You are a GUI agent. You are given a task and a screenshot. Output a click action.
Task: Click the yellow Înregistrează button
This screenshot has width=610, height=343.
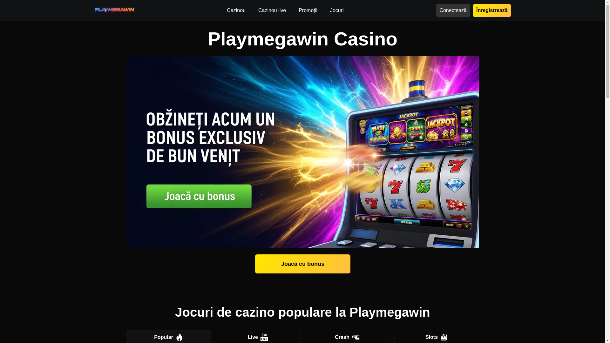[x=492, y=10]
